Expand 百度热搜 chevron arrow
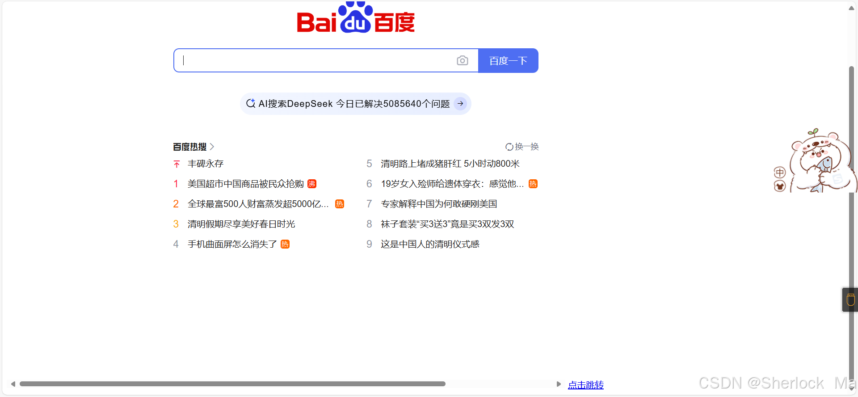The width and height of the screenshot is (858, 397). (x=212, y=147)
